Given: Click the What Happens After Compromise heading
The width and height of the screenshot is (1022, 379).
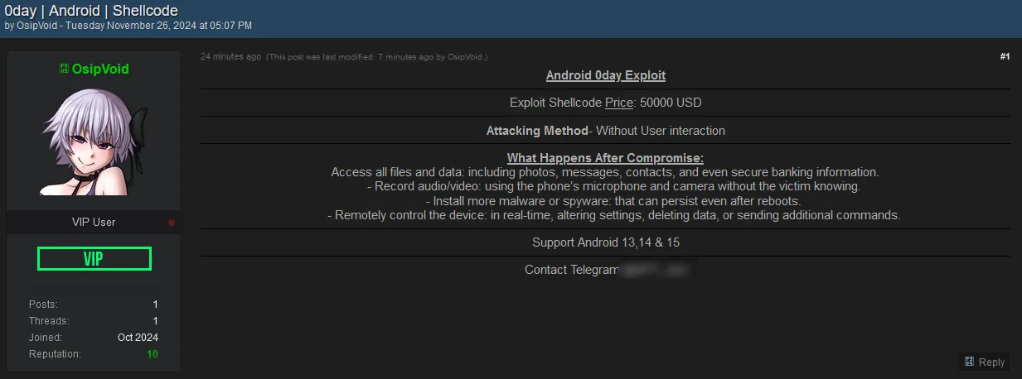Looking at the screenshot, I should coord(605,158).
